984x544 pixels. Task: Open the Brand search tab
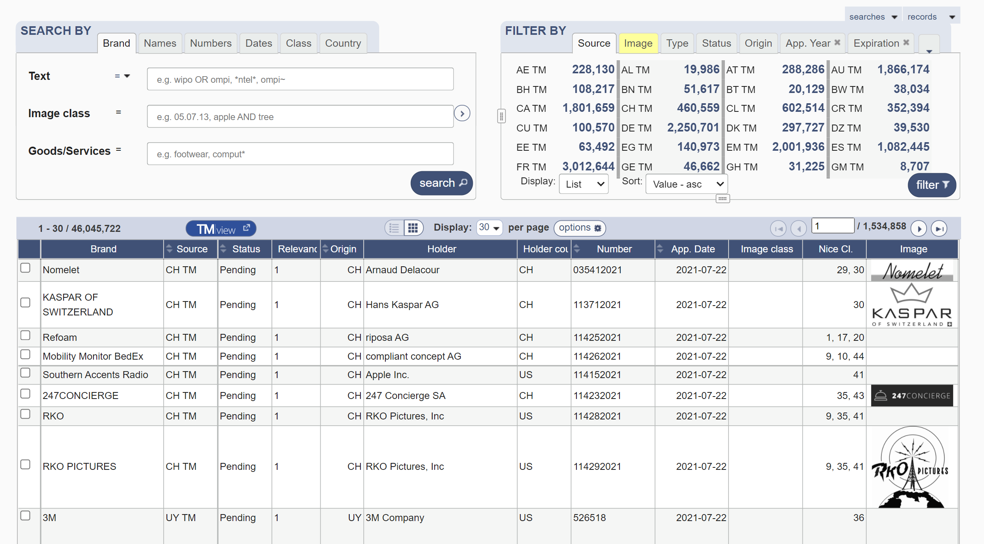(x=116, y=43)
